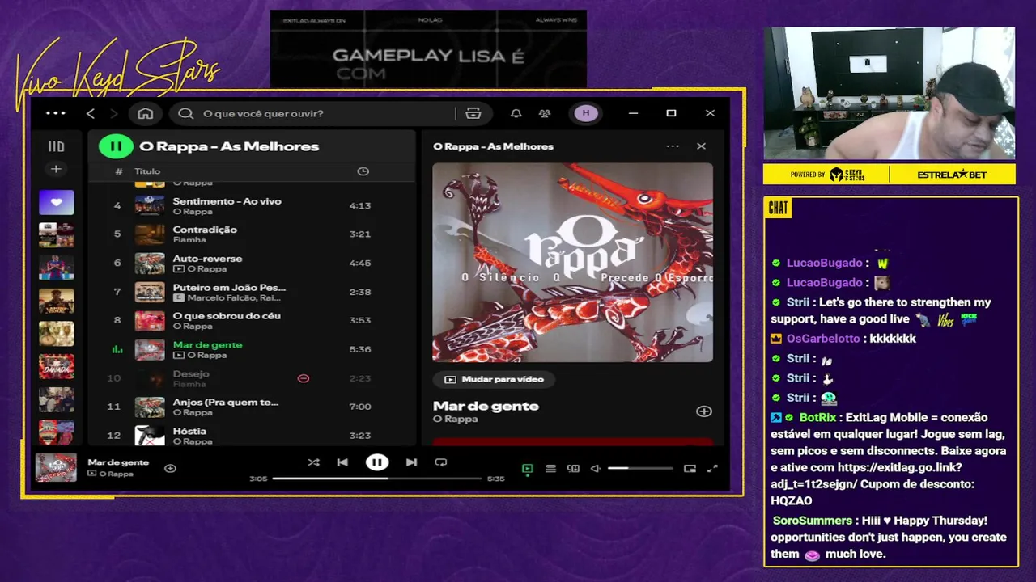The width and height of the screenshot is (1036, 582).
Task: Open the profile avatar 'H' menu
Action: pyautogui.click(x=586, y=113)
